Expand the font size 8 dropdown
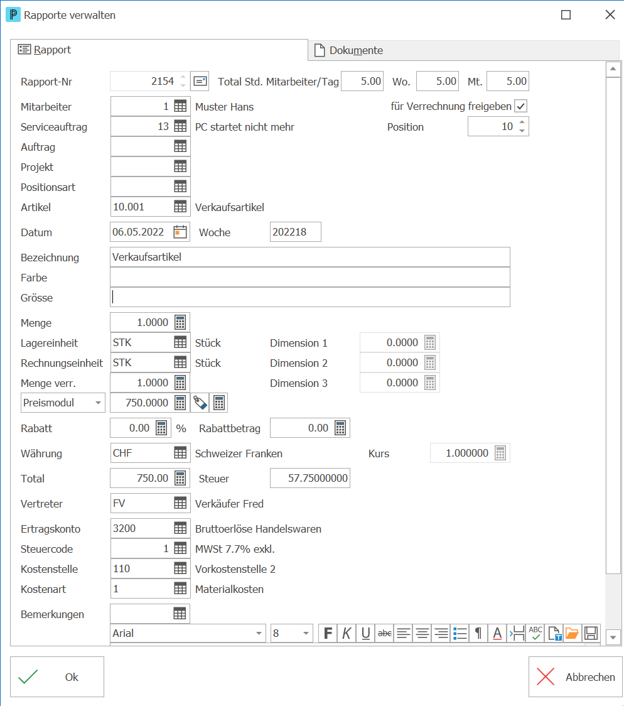This screenshot has height=706, width=624. [x=306, y=634]
